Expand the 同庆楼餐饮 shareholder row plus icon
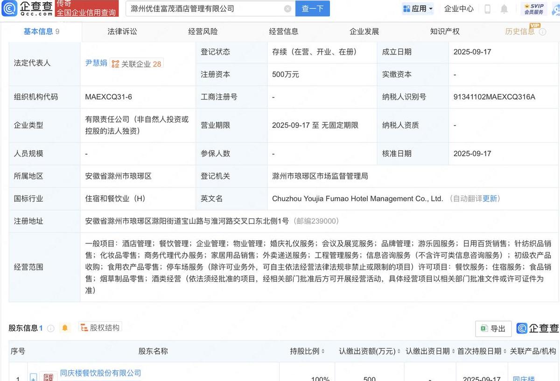Viewport: 560px width, 381px height. pyautogui.click(x=34, y=377)
